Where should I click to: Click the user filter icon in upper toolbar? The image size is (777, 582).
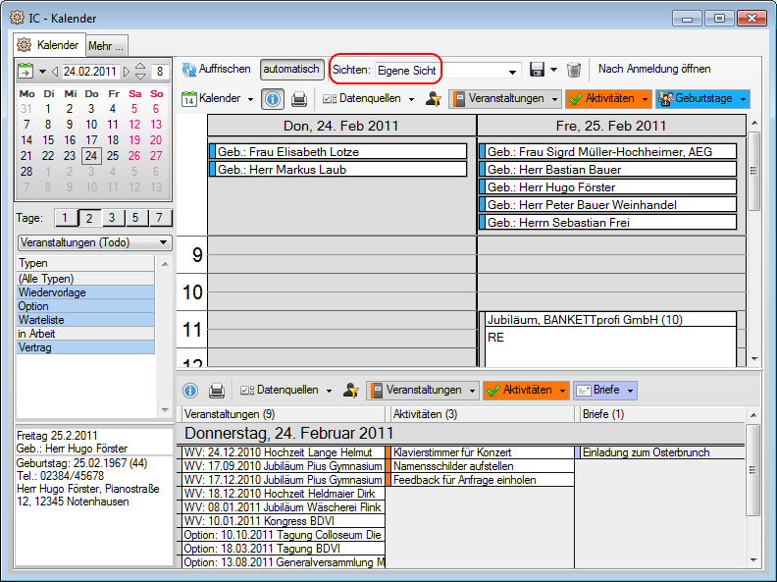(x=433, y=99)
